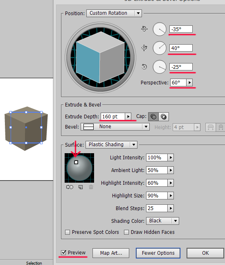
Task: Open the Position preset dropdown
Action: click(x=114, y=13)
